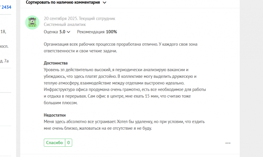Open the three-dots more options menu
The image size is (263, 157).
(228, 143)
